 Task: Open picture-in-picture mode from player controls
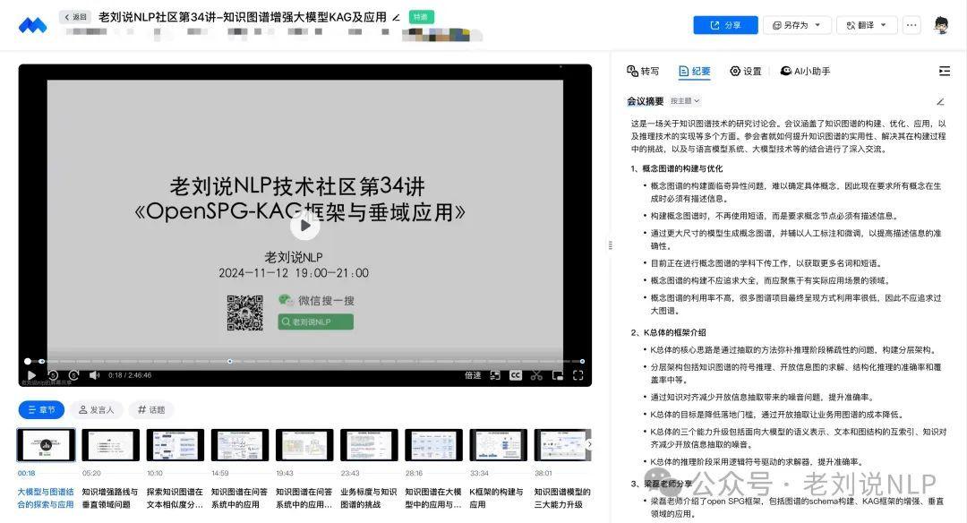[x=556, y=375]
